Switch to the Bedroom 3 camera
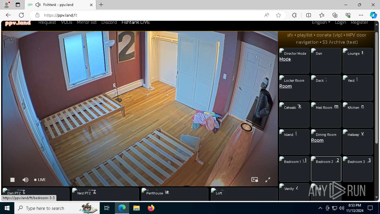 pos(358,169)
